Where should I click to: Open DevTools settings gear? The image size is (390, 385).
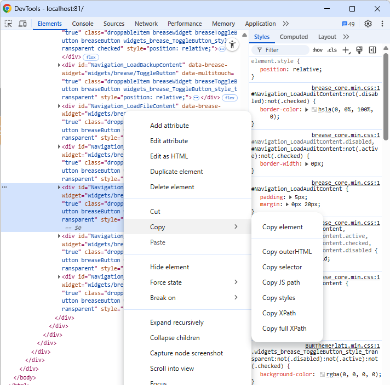click(368, 24)
